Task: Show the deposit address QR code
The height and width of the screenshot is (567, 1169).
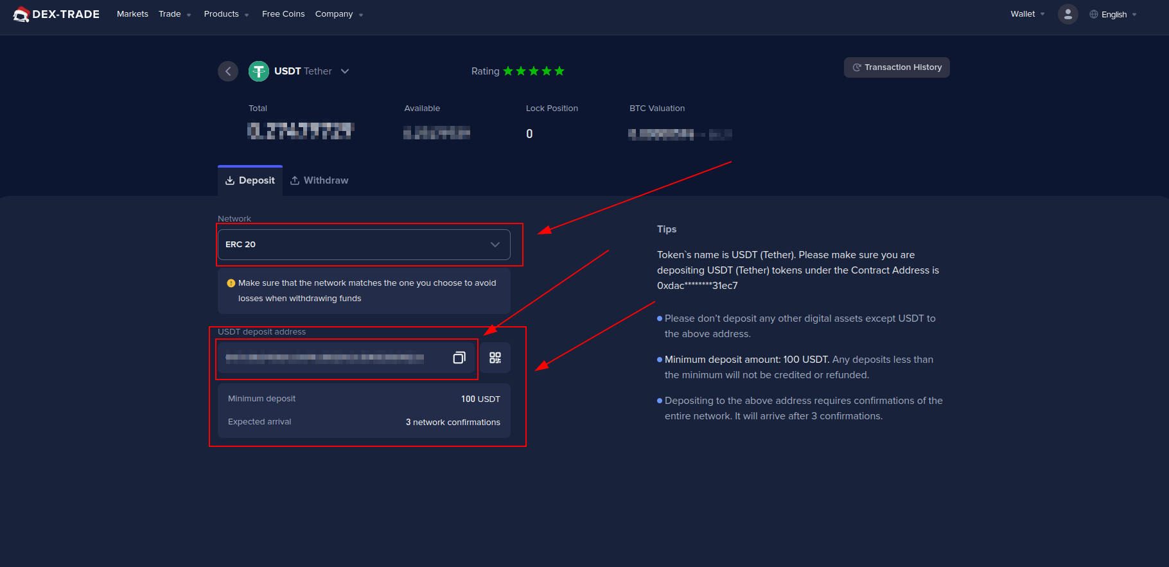Action: click(x=495, y=358)
